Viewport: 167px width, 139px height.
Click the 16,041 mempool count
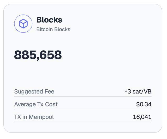point(142,117)
